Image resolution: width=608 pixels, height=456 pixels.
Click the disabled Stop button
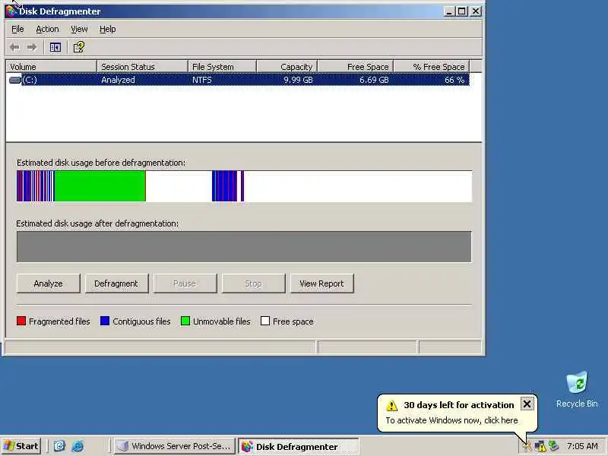coord(253,283)
